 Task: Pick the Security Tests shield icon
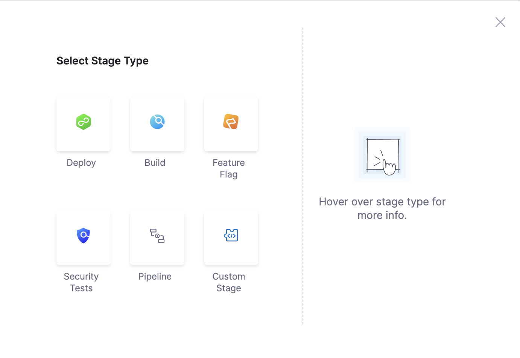click(84, 236)
